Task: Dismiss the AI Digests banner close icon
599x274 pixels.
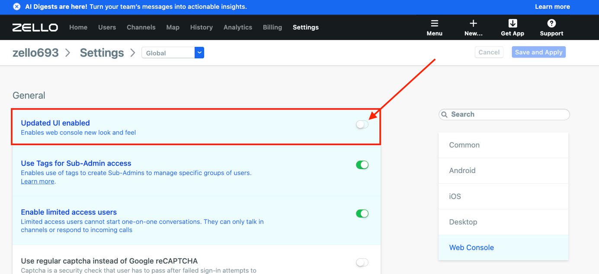Action: (16, 7)
